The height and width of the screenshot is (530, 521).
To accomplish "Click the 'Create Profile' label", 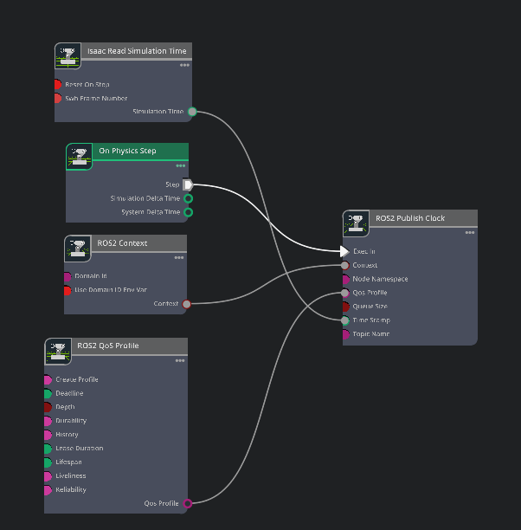I will 77,379.
